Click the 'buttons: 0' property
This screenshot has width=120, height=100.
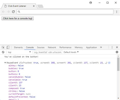coord(14,74)
